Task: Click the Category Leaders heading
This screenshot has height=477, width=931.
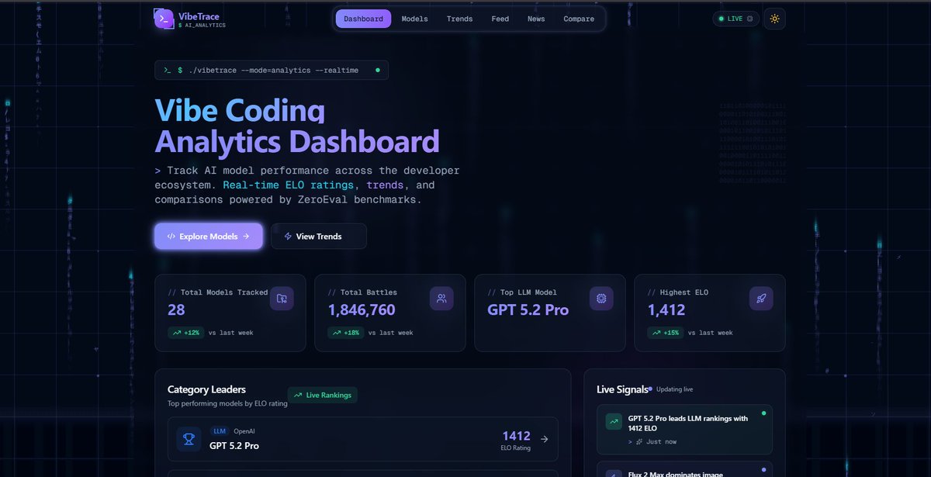Action: tap(206, 389)
